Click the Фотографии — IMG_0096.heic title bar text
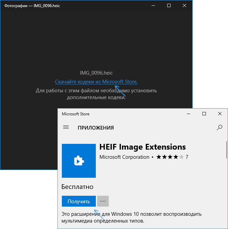Screen dimensions: 228x229 (32, 6)
